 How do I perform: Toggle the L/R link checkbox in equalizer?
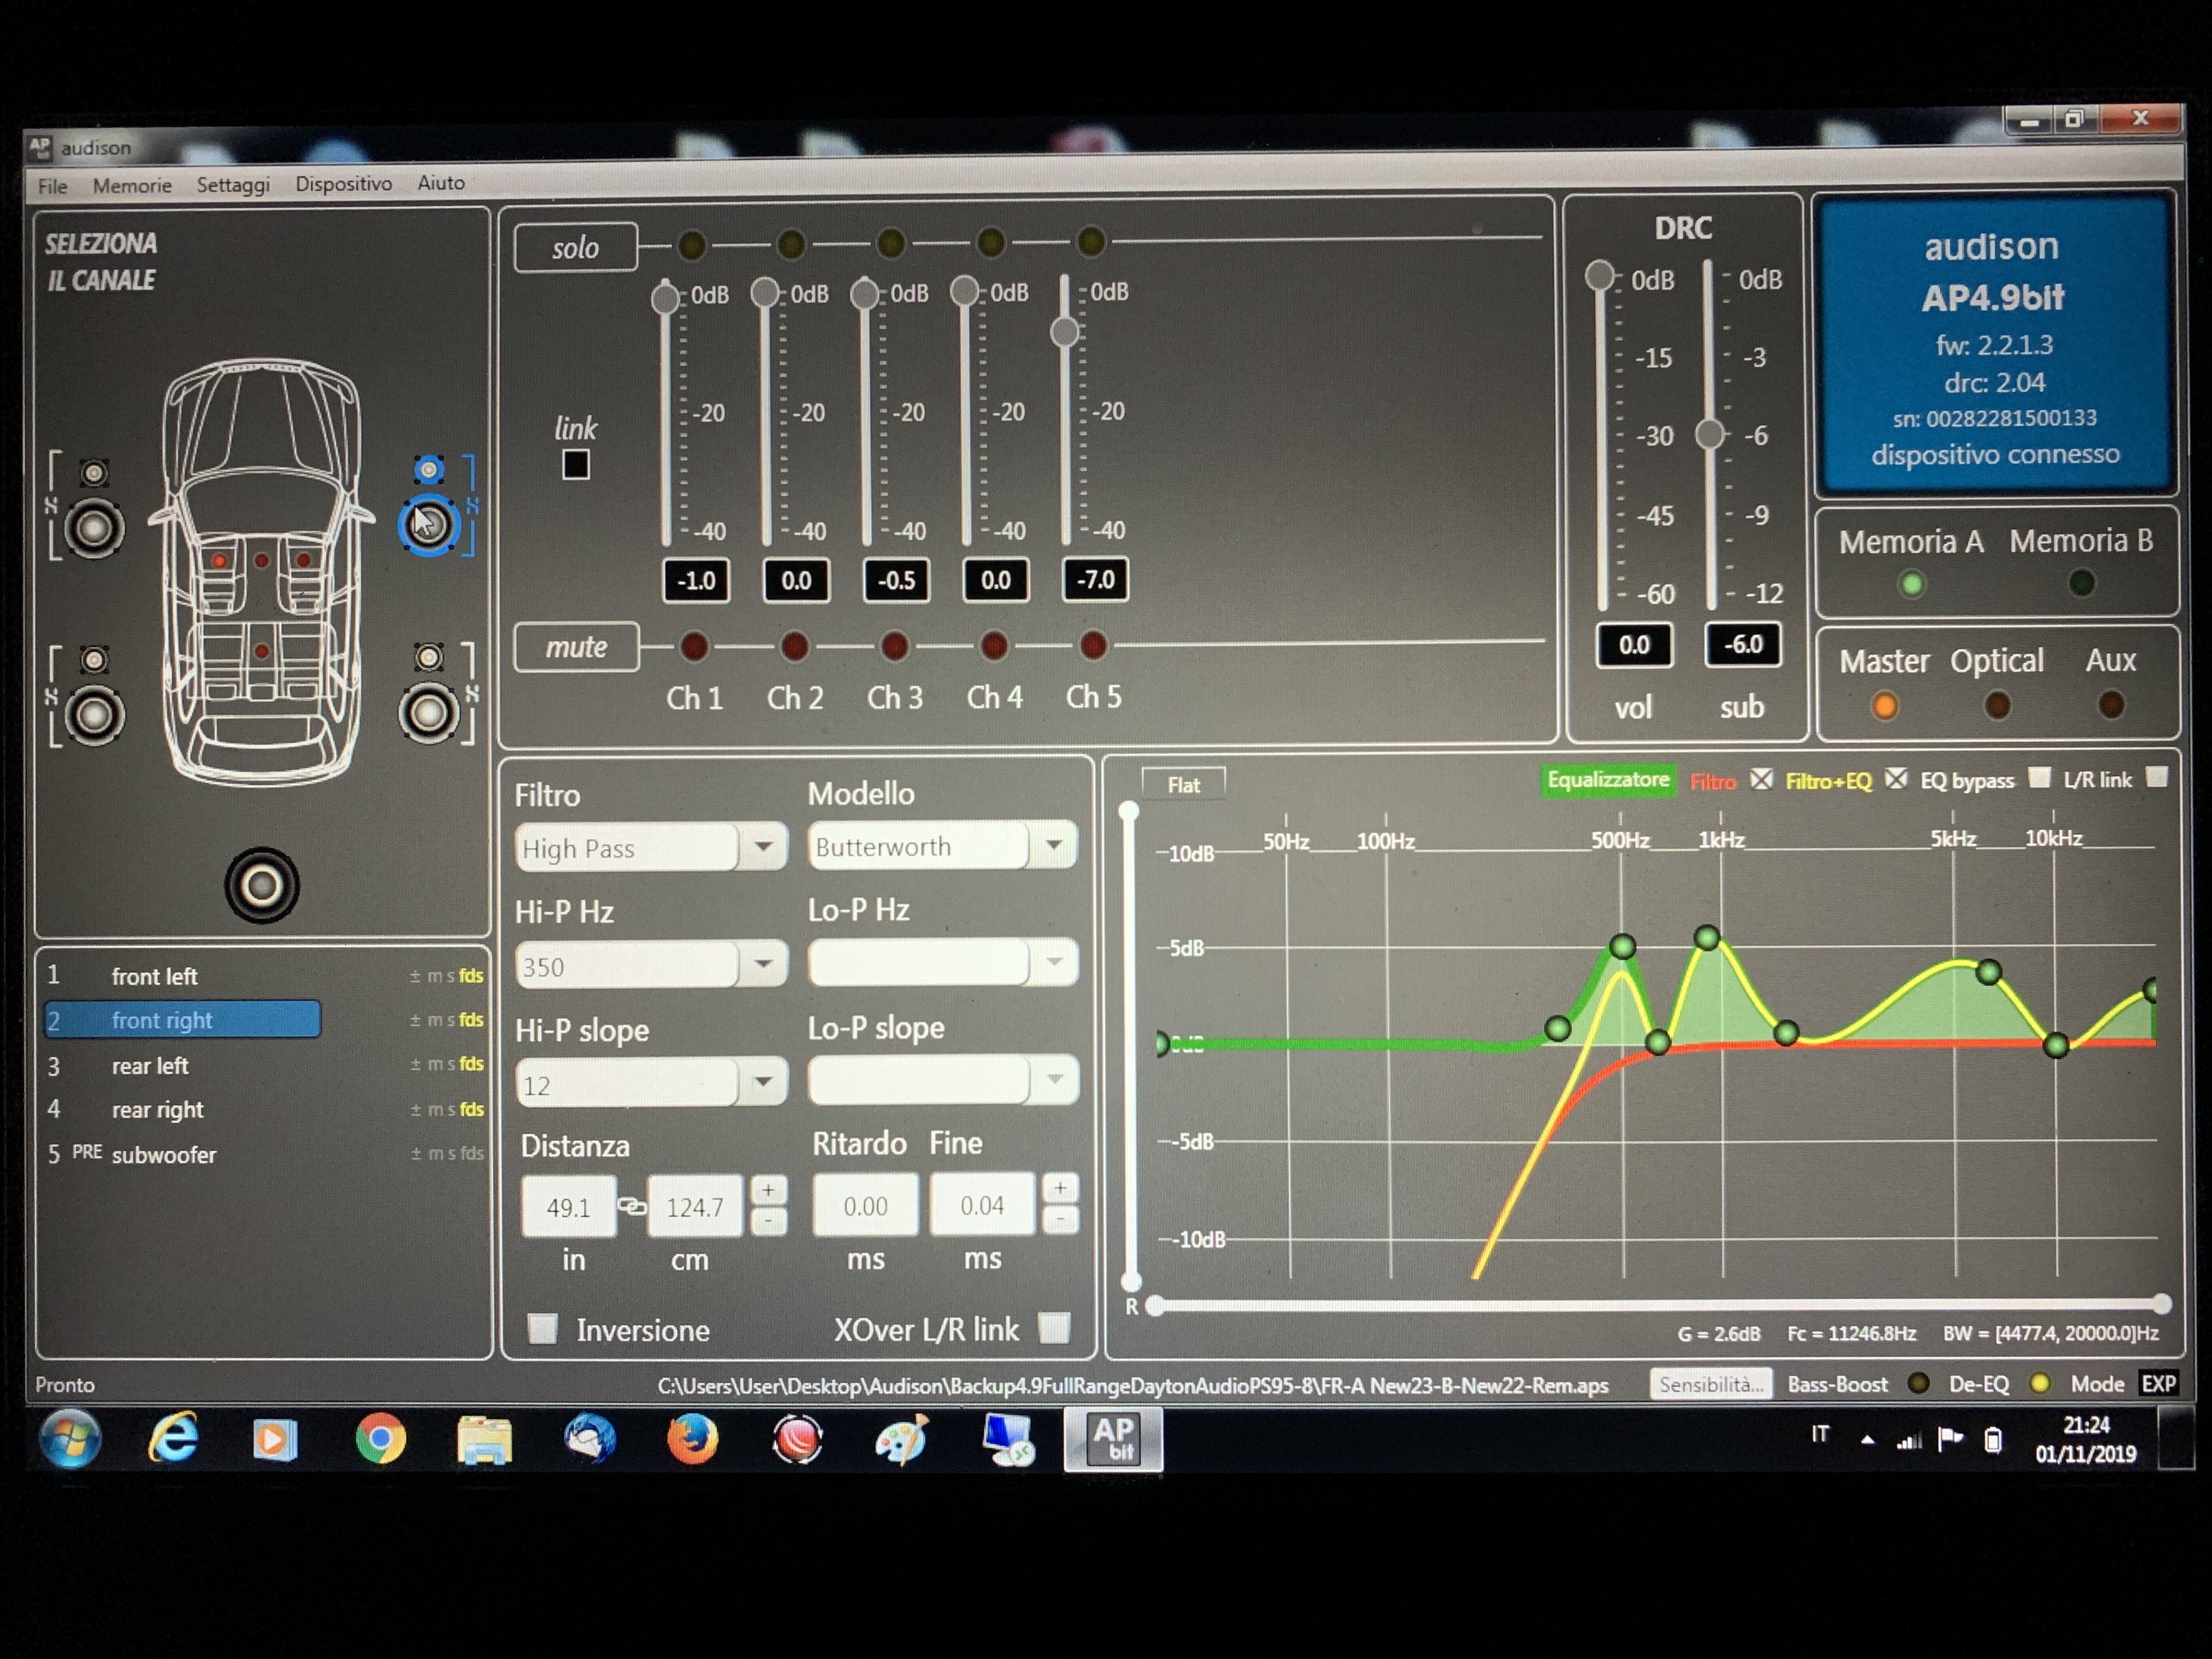[2156, 777]
